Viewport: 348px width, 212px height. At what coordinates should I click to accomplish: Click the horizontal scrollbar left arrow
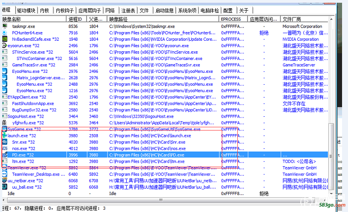point(4,200)
